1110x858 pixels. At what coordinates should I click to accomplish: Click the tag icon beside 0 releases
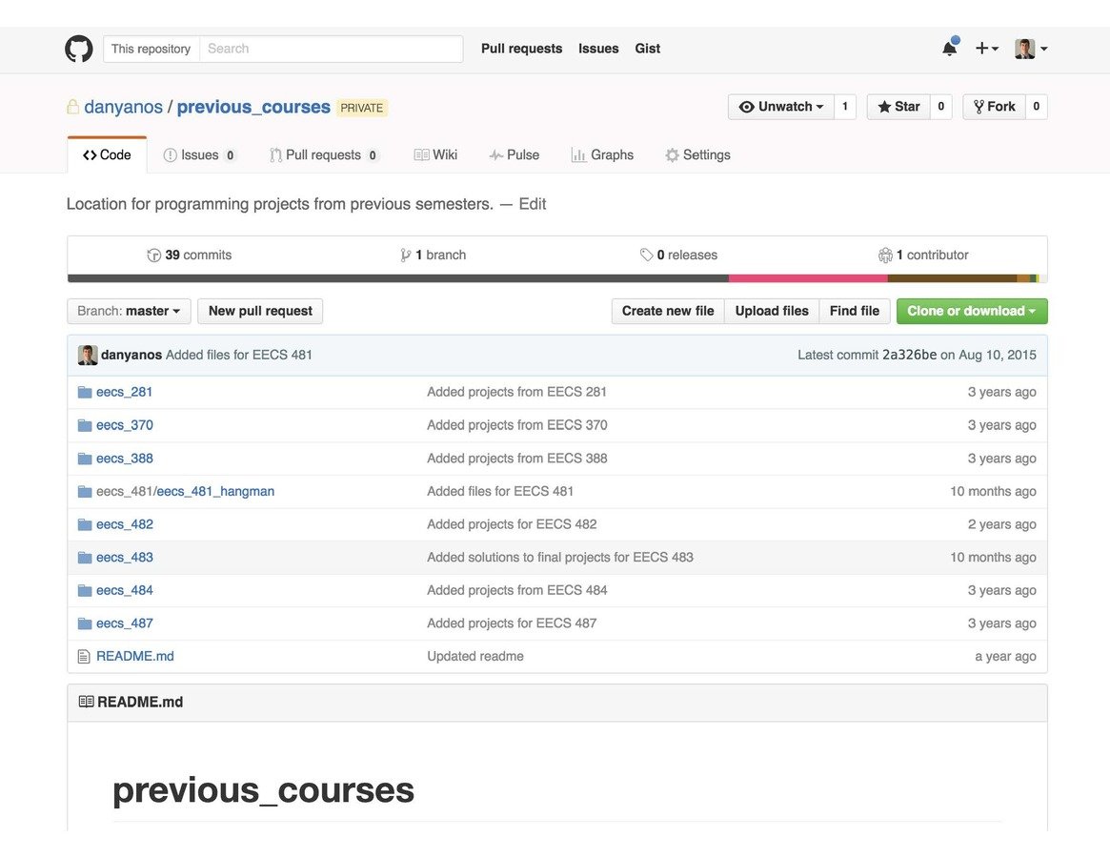(x=646, y=255)
